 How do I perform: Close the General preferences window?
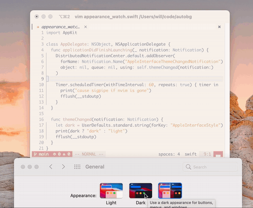pyautogui.click(x=23, y=167)
